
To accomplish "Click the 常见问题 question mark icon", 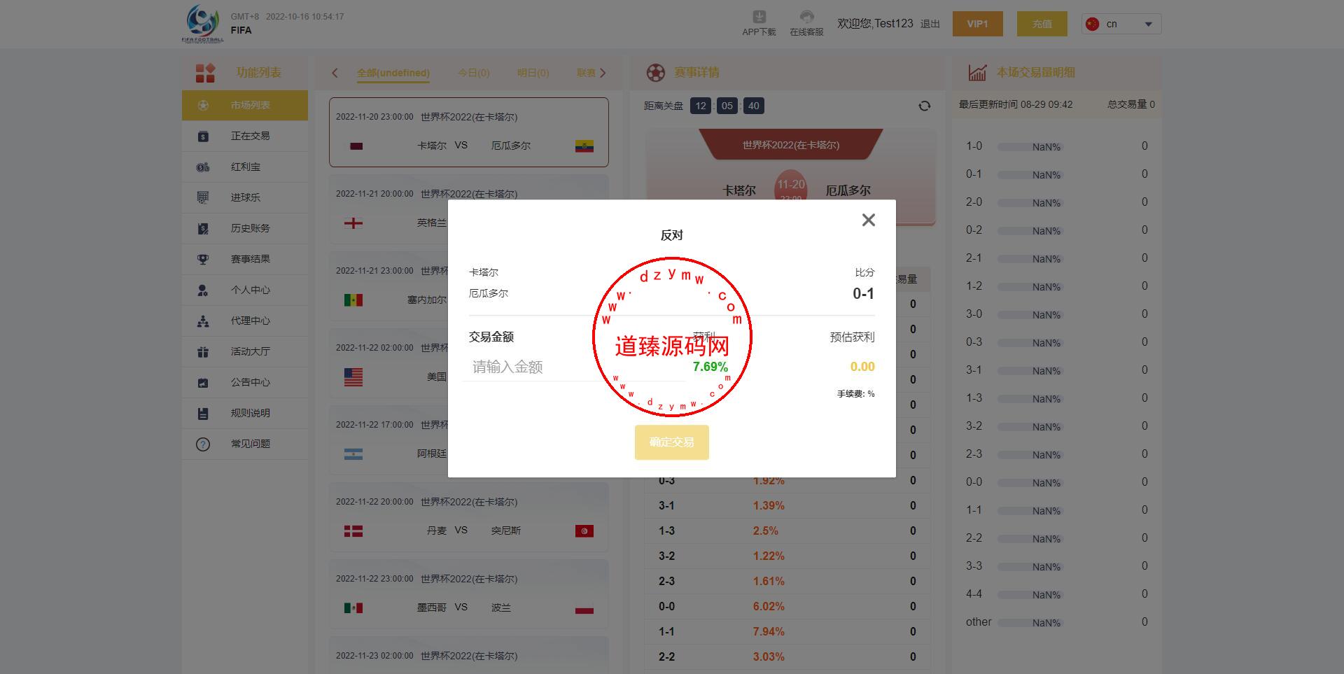I will pyautogui.click(x=203, y=444).
